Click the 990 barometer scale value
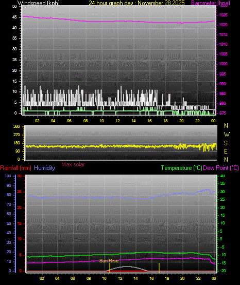 click(222, 84)
